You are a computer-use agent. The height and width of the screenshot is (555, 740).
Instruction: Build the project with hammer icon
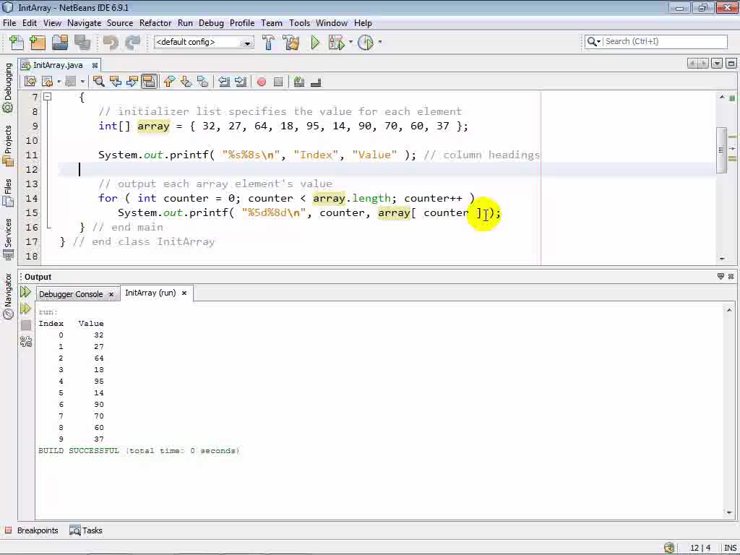point(268,43)
